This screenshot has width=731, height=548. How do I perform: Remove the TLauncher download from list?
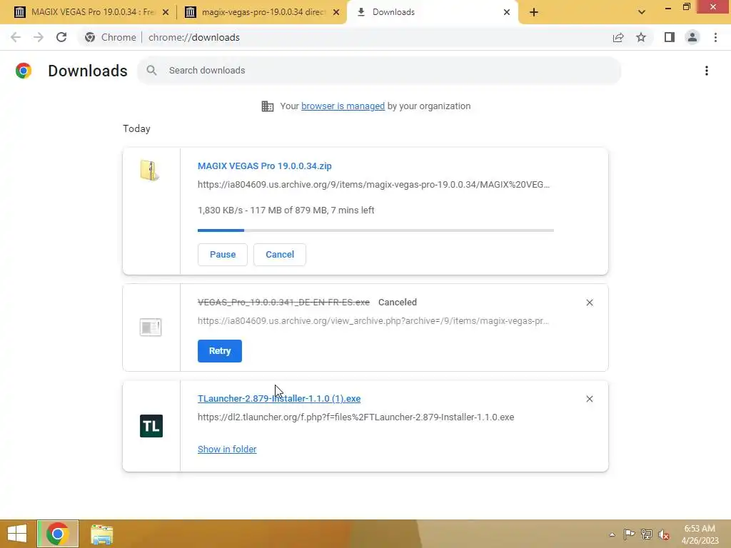coord(590,399)
